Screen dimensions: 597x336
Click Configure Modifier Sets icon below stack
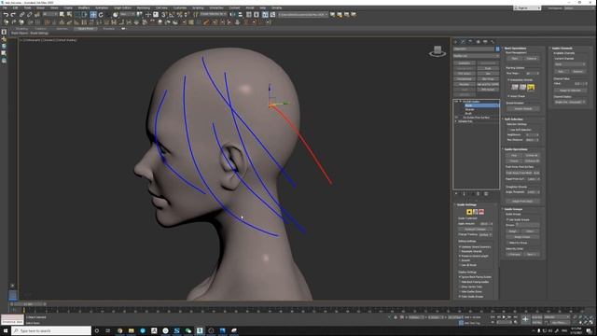(486, 193)
